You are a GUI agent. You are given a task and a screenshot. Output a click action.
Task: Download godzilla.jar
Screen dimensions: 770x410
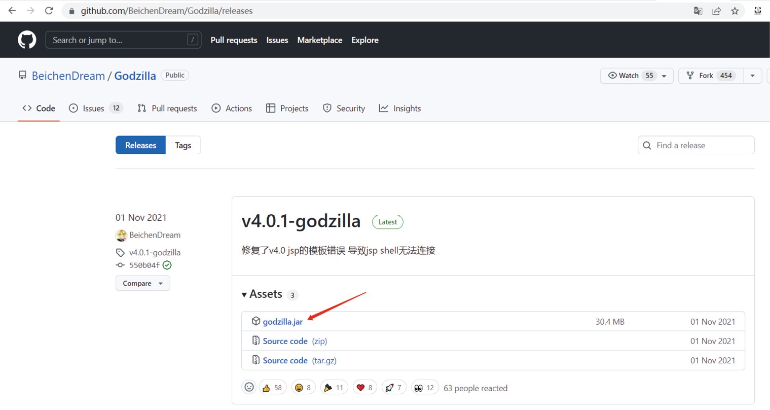(283, 322)
